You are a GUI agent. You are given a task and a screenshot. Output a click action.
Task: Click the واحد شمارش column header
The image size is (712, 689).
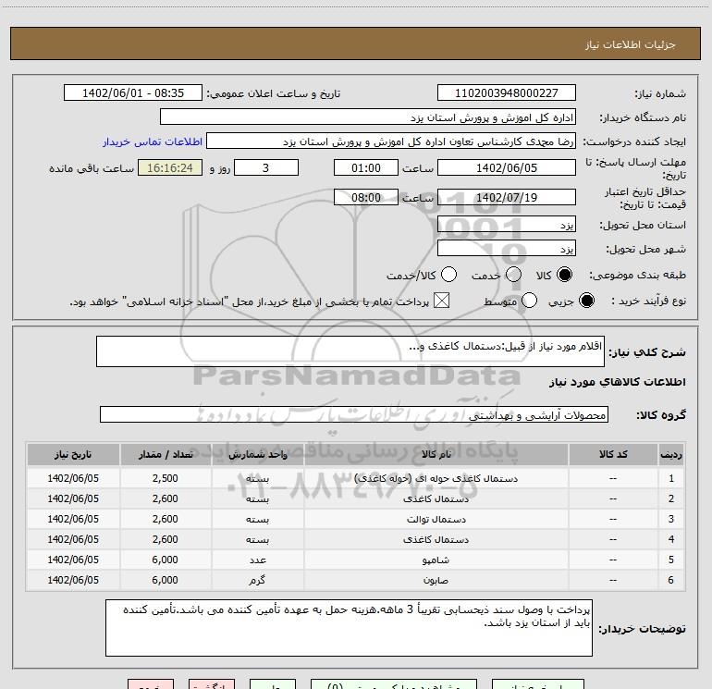257,455
